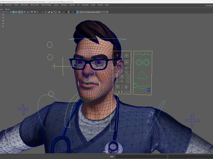Click the exposure icon beside 0.00
The width and height of the screenshot is (213, 159).
(x=59, y=12)
